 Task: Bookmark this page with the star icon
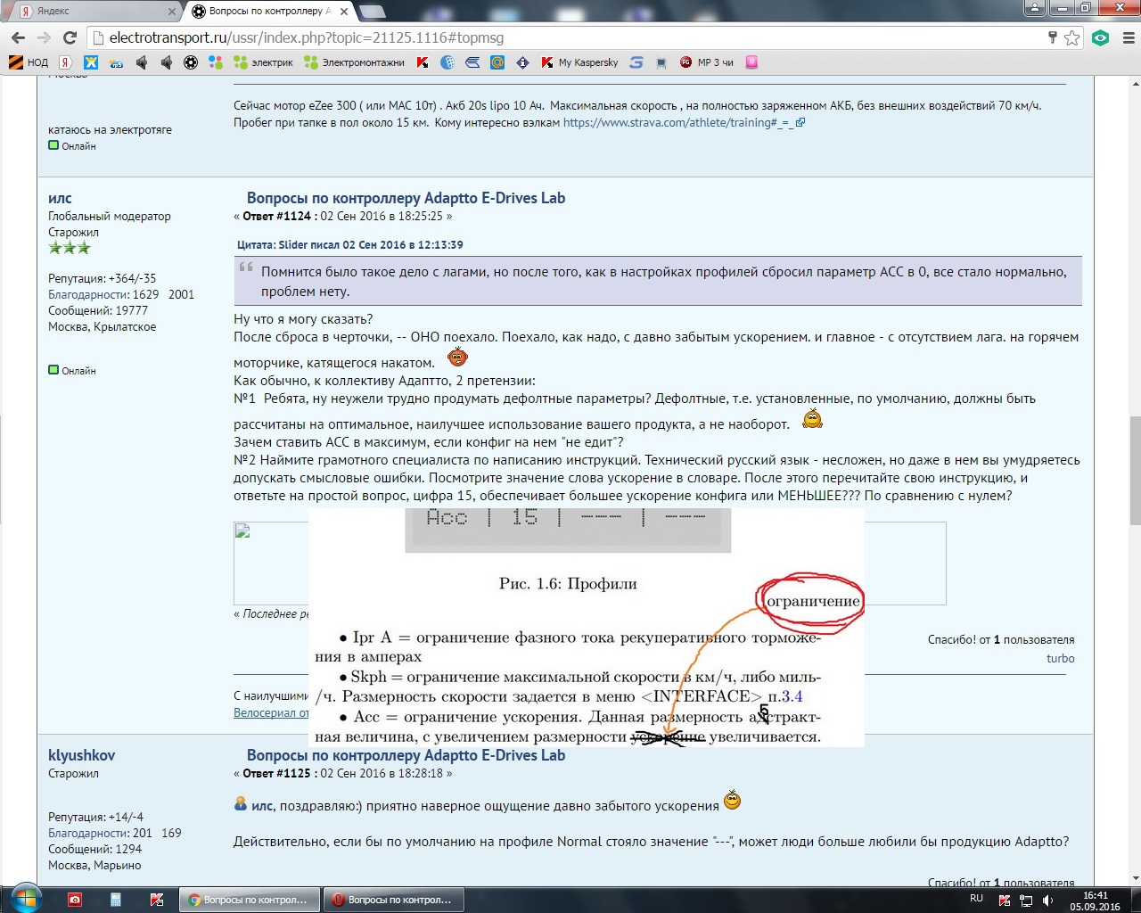1071,37
